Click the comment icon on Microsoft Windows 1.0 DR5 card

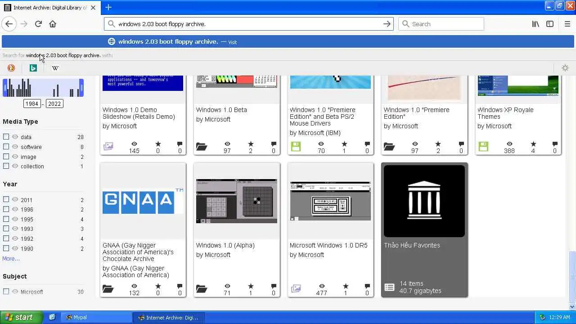[x=367, y=286]
